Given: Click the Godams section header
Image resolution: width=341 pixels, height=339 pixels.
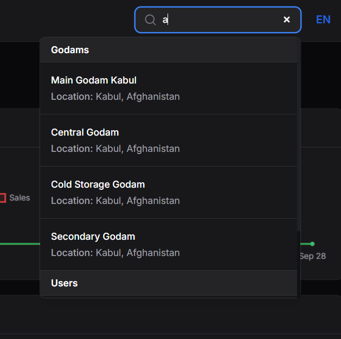Looking at the screenshot, I should pos(70,50).
